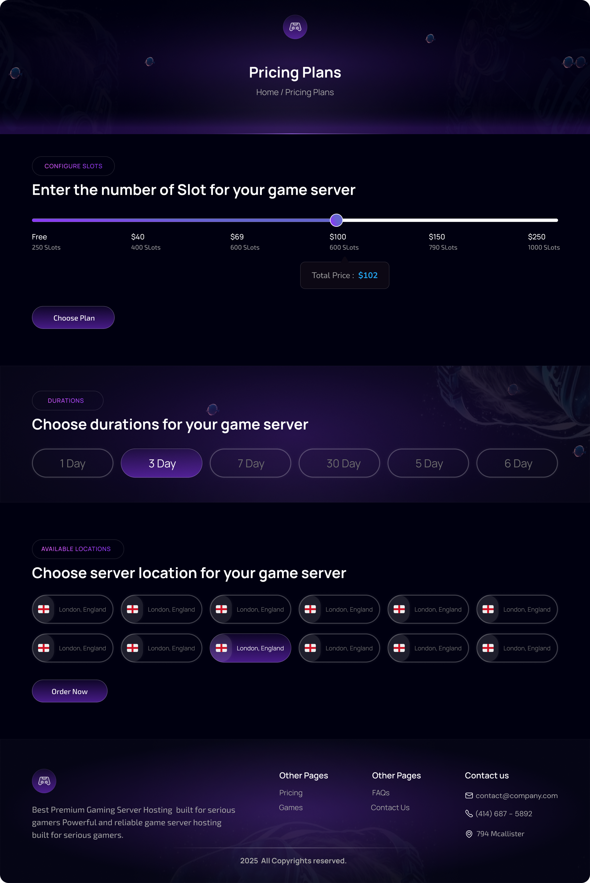Click the phone icon in Contact us
Image resolution: width=590 pixels, height=883 pixels.
click(469, 814)
